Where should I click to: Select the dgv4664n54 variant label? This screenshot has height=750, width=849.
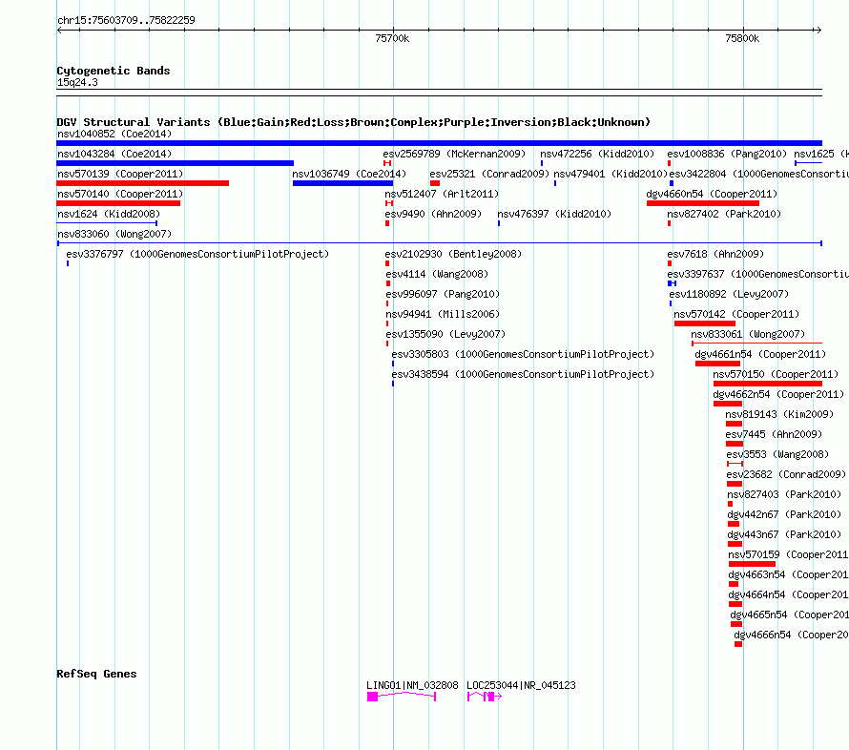tap(788, 594)
